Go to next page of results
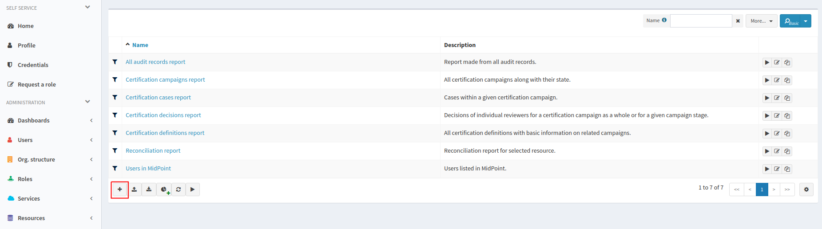This screenshot has height=229, width=822. (774, 190)
